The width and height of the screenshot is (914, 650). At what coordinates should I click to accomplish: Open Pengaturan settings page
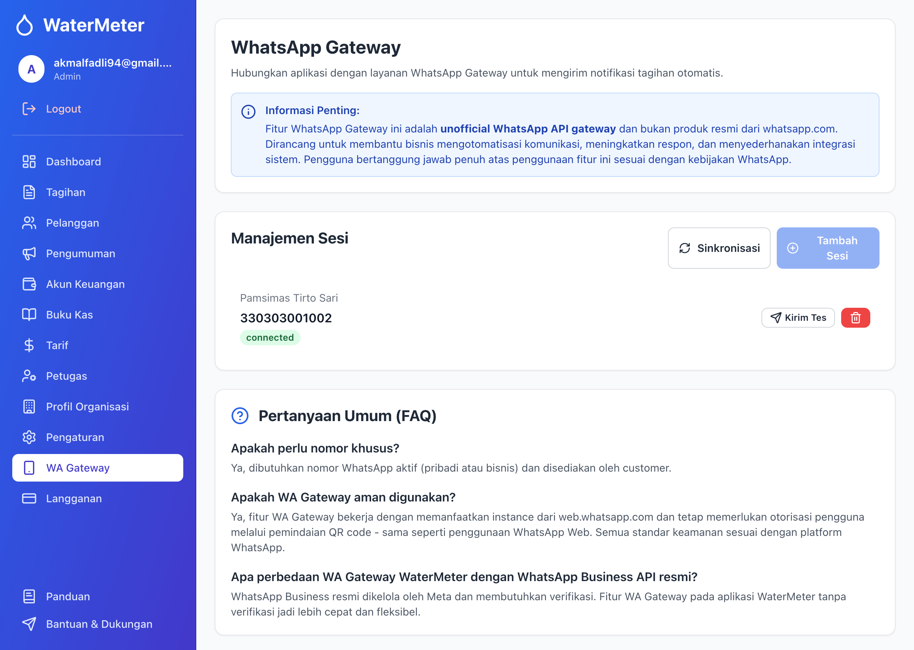tap(97, 437)
